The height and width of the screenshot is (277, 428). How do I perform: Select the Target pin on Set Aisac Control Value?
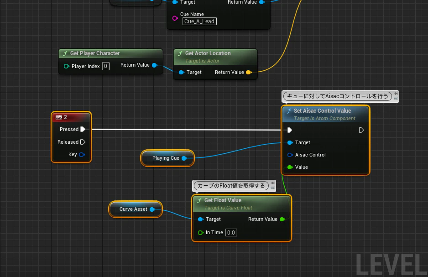[290, 142]
